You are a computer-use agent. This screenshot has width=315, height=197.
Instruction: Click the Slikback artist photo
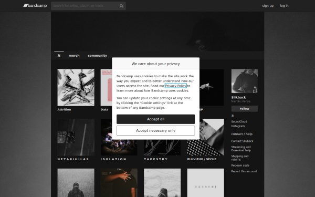[245, 81]
